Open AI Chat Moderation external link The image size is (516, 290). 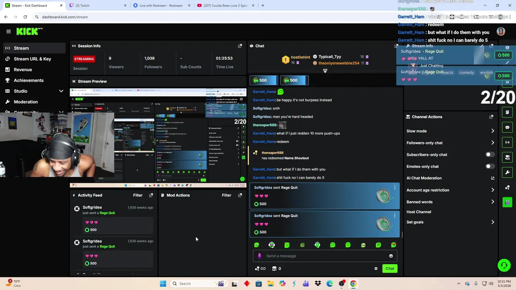493,178
